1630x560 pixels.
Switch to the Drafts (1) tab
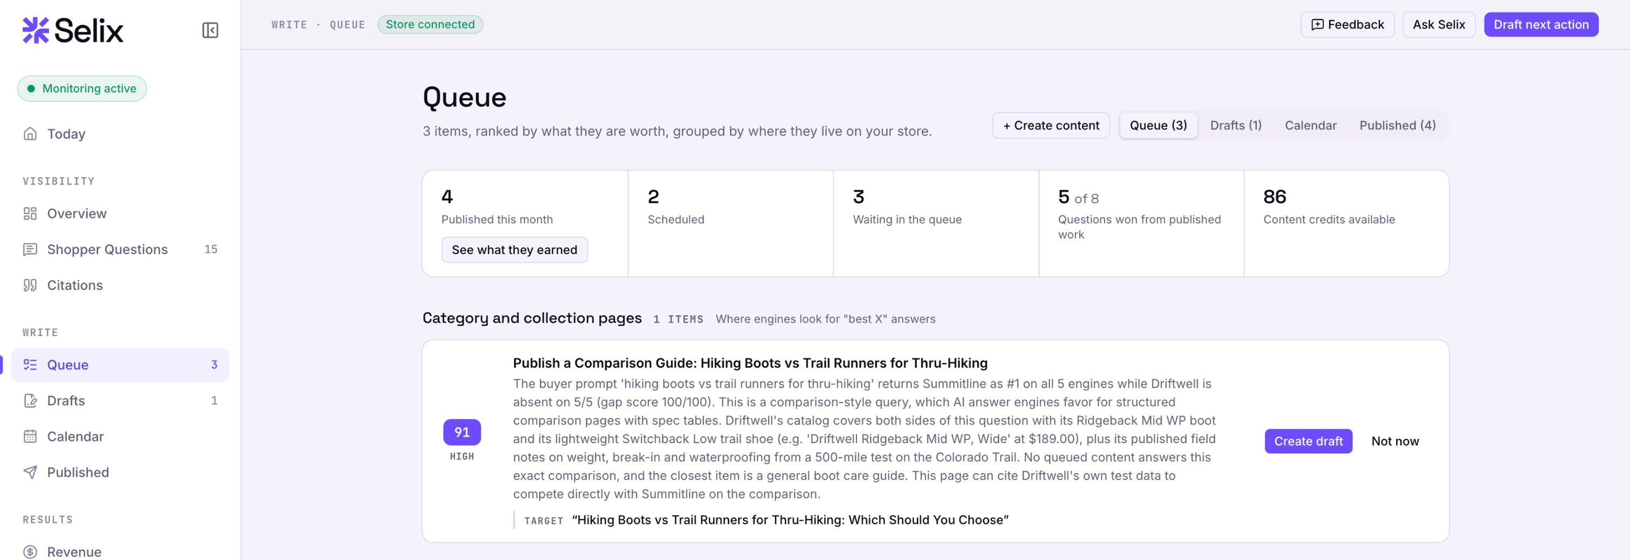[1235, 125]
